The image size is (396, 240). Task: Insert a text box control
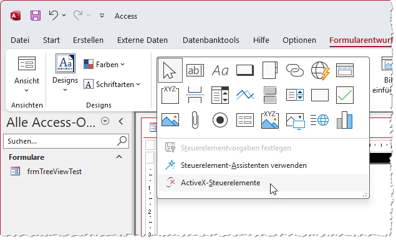tap(195, 70)
